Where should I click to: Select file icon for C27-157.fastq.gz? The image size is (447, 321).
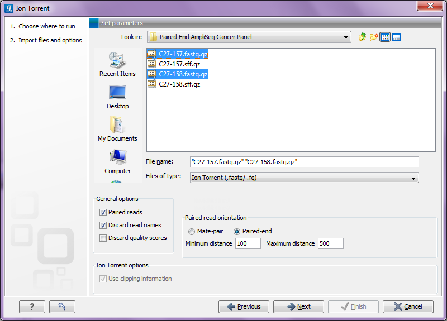pos(151,54)
